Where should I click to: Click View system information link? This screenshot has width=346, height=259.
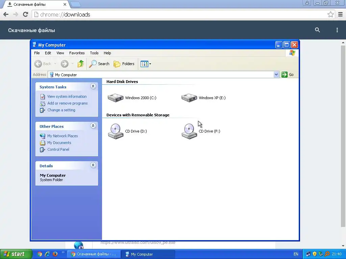[x=67, y=96]
